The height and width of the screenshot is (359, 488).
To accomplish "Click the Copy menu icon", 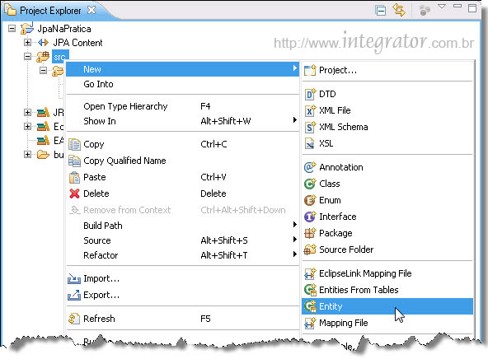I will click(74, 145).
